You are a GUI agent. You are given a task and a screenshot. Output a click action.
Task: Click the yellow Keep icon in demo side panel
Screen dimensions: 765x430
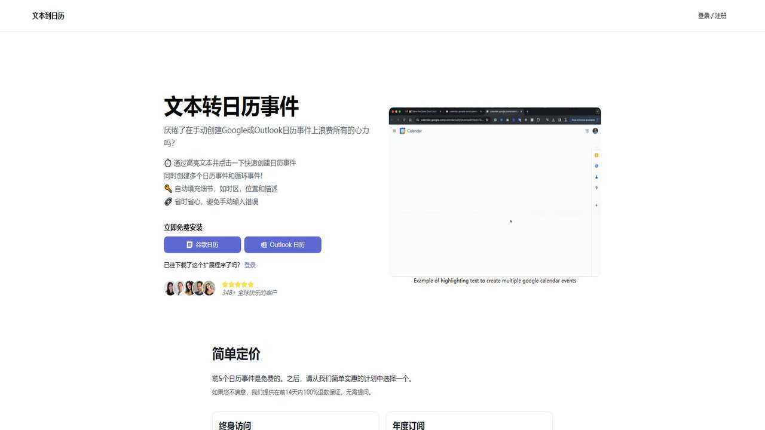click(x=596, y=155)
